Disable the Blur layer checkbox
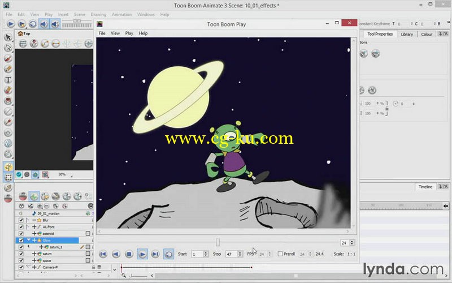This screenshot has width=452, height=283. click(x=21, y=220)
